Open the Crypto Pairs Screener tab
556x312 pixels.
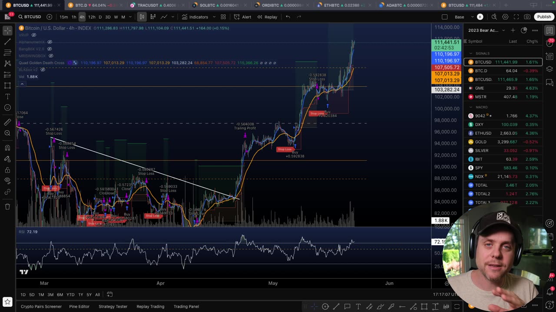click(x=41, y=306)
